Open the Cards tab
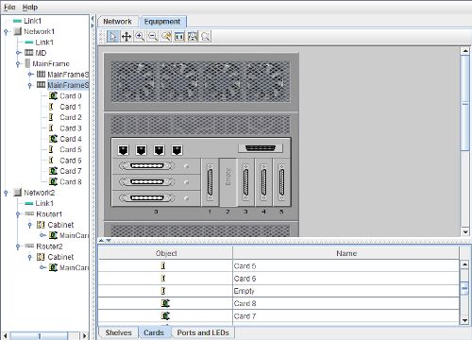Image resolution: width=472 pixels, height=340 pixels. [154, 332]
